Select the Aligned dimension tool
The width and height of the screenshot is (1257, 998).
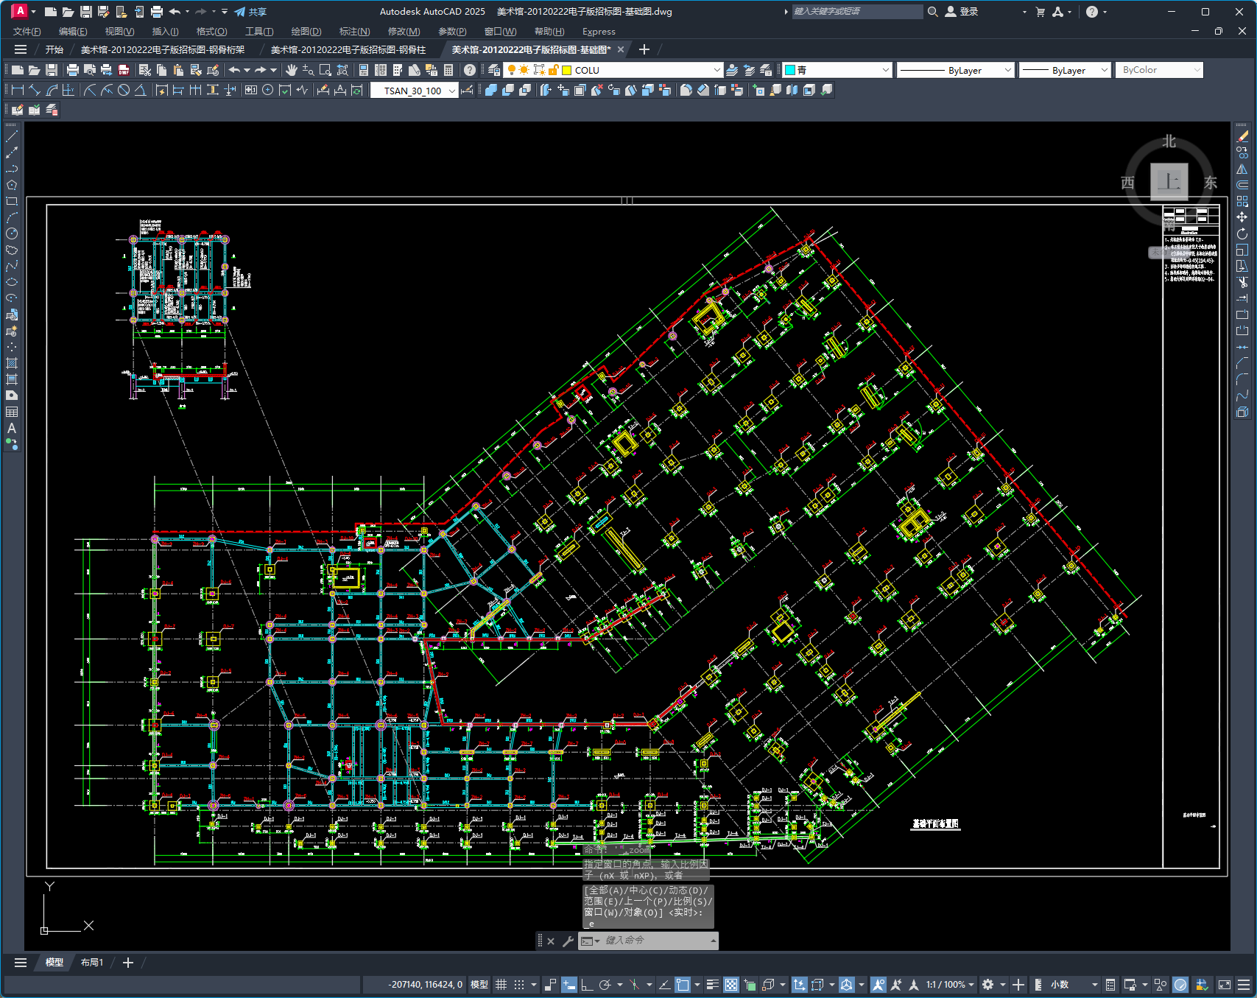(x=34, y=90)
